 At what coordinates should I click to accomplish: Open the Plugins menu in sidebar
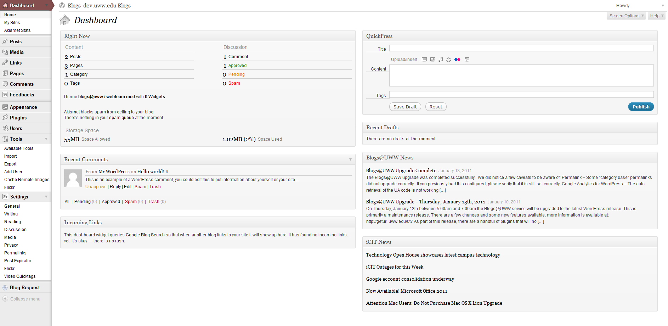pos(18,118)
